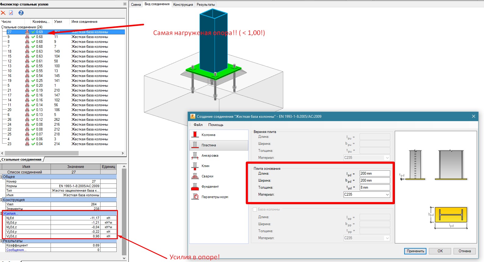Click the Применить button
This screenshot has height=262, width=484.
pos(415,251)
